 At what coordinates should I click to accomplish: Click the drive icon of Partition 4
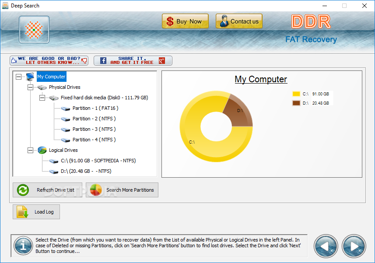pos(65,140)
